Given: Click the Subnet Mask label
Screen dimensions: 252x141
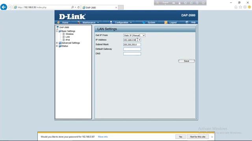Looking at the screenshot, I should (x=102, y=44).
